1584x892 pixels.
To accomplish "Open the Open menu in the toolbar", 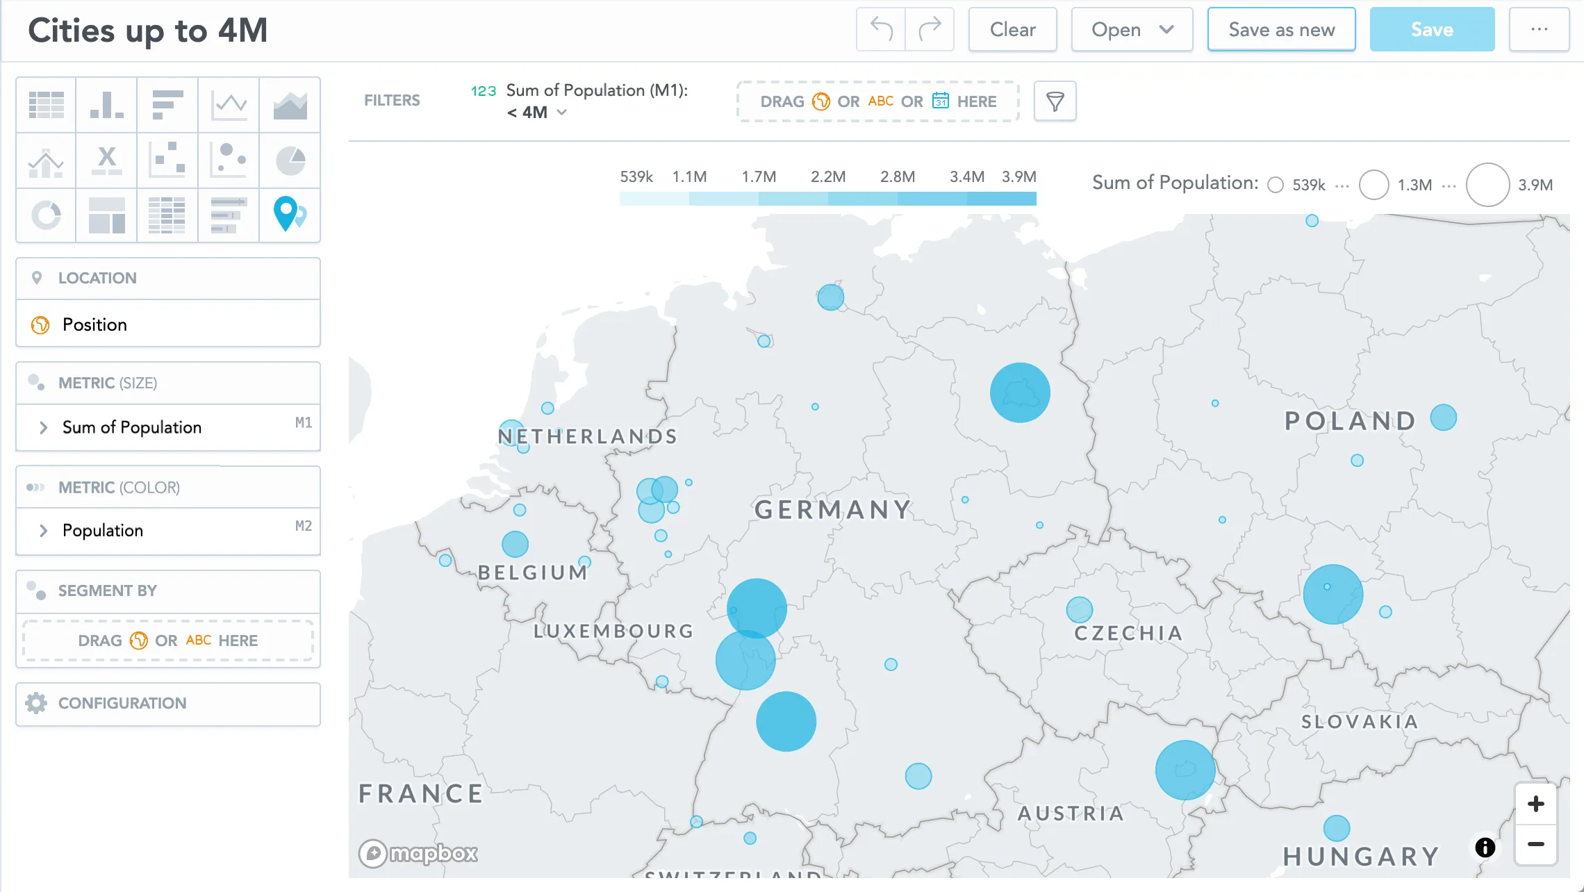I will [x=1132, y=29].
